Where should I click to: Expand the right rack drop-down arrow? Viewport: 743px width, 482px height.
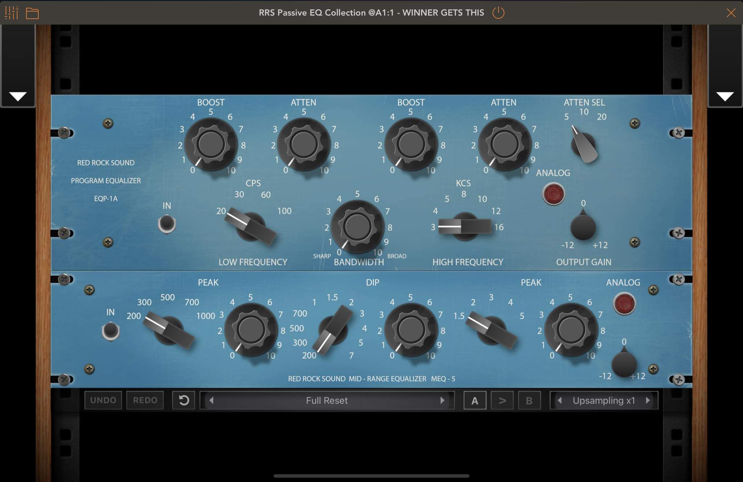point(725,96)
